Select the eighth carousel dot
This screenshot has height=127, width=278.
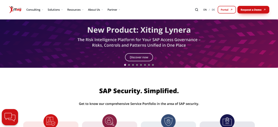pos(153,65)
